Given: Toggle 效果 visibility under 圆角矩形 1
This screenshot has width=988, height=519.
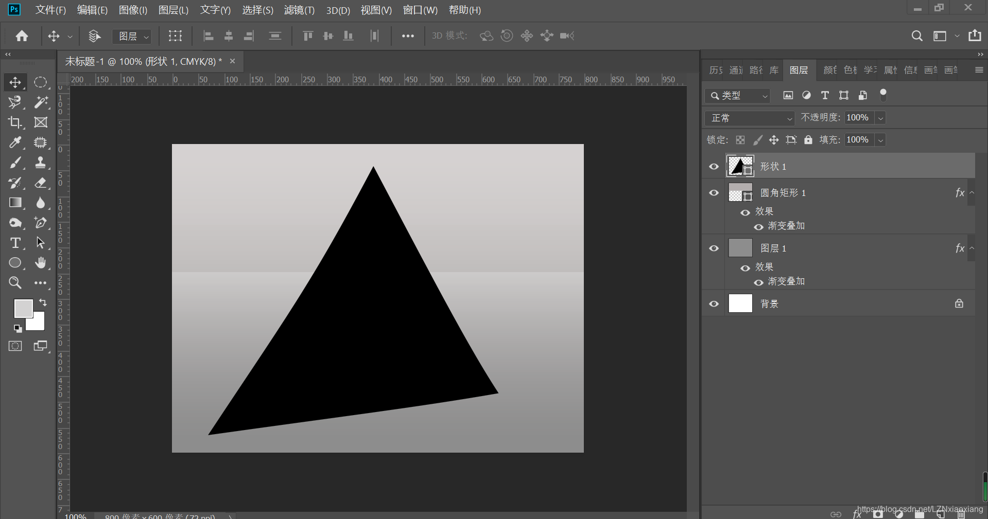Looking at the screenshot, I should [x=745, y=212].
